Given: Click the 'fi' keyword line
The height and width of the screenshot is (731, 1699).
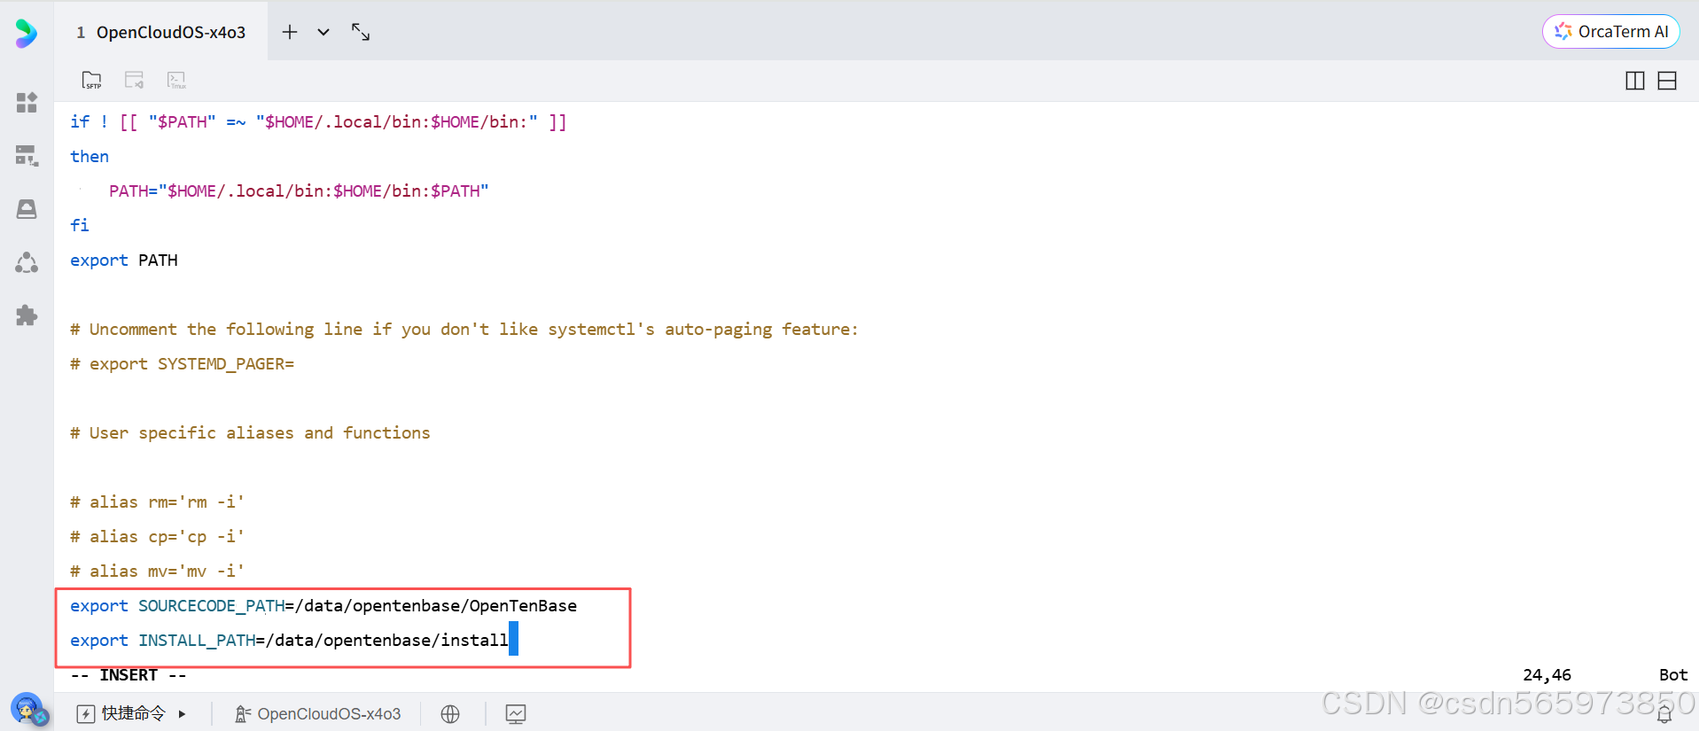Looking at the screenshot, I should click(80, 226).
